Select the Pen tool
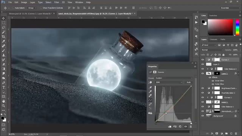Viewport: 242px width, 136px height. [3, 83]
